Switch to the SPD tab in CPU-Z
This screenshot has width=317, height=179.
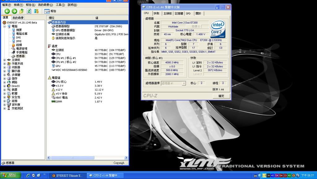tap(188, 14)
